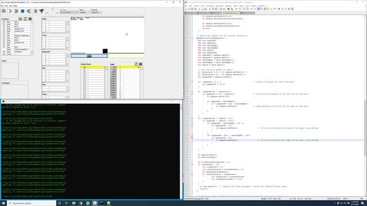Open Help menu in VM Emulator
The image size is (367, 206).
[x=15, y=6]
